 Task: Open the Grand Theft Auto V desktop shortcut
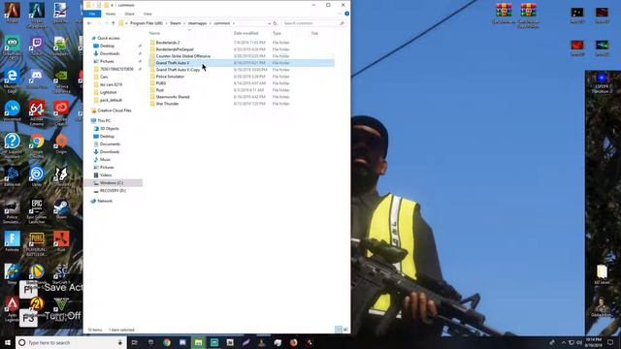[61, 308]
